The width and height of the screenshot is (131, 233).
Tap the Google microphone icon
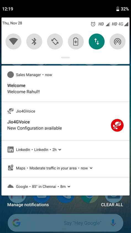[113, 223]
